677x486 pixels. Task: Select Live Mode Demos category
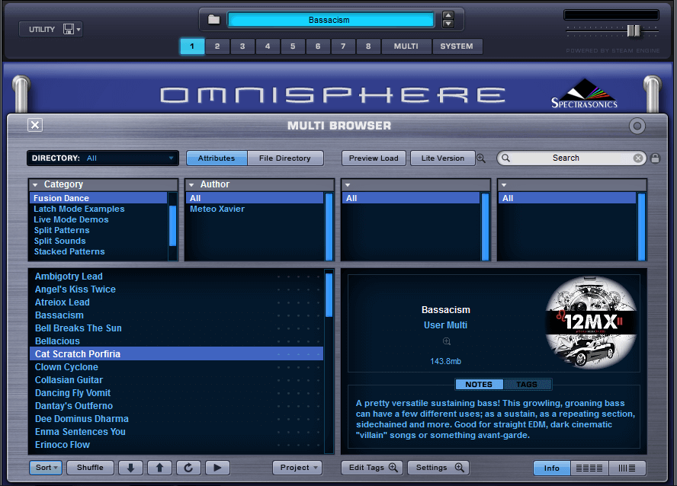98,219
